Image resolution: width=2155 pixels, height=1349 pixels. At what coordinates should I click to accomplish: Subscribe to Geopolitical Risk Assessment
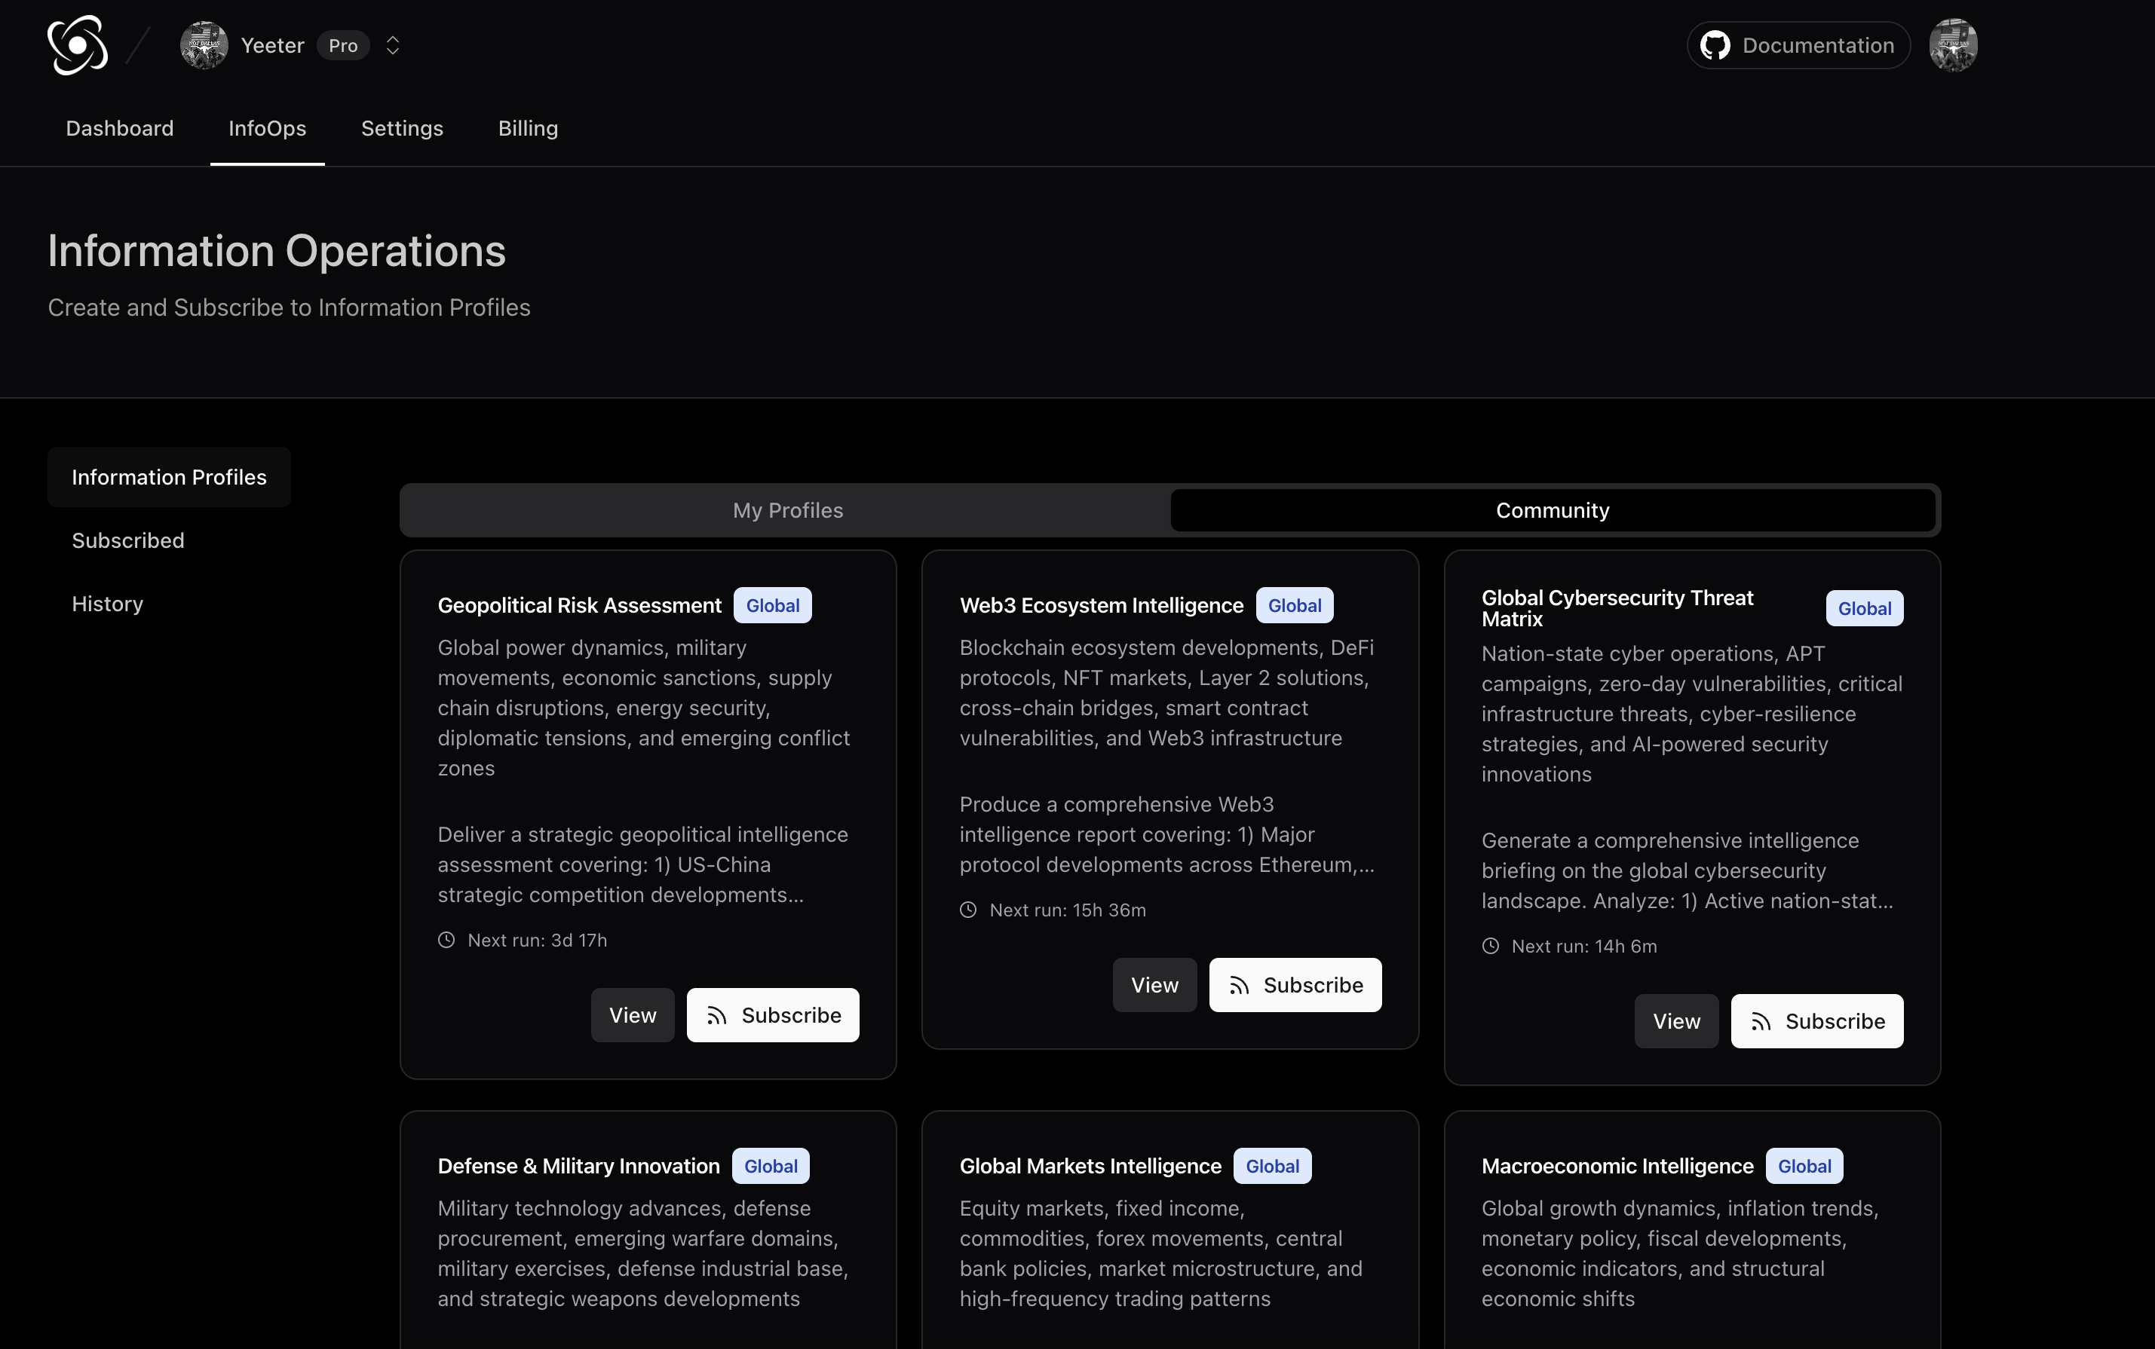click(x=772, y=1014)
